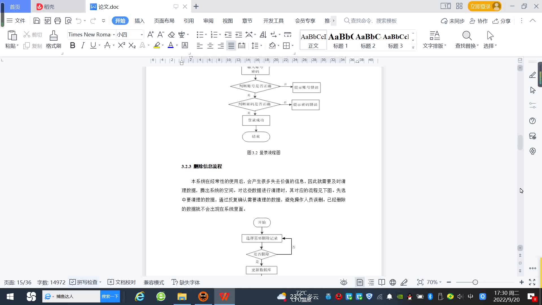Click the superscript X² icon
The image size is (542, 305).
121,45
